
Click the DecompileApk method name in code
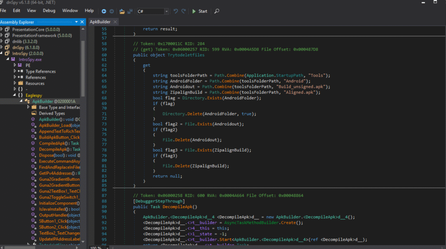178,207
